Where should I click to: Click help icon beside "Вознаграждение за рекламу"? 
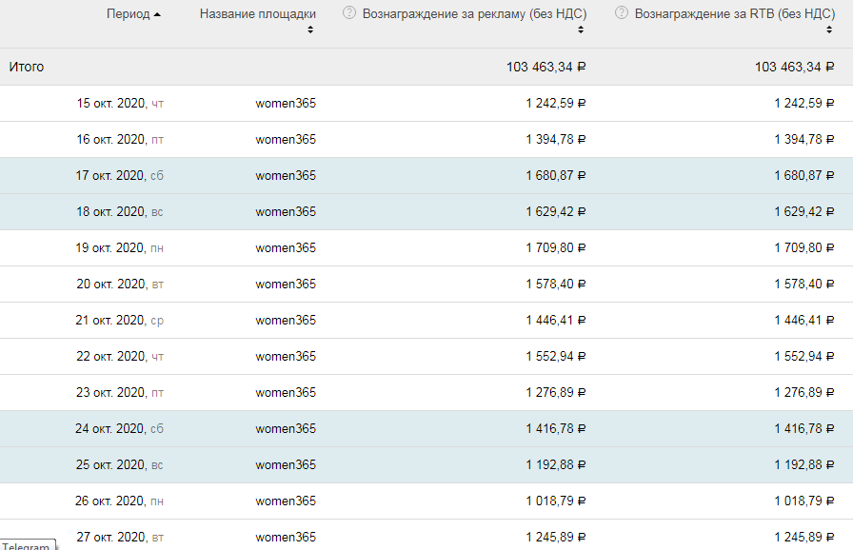[349, 13]
